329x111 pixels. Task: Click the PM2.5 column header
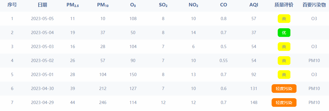pos(72,5)
